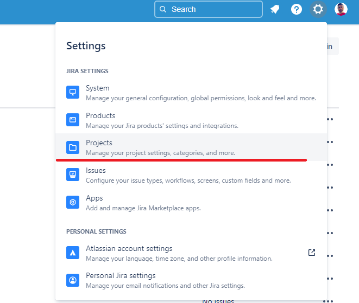Click the magnifier icon in Search
The width and height of the screenshot is (359, 303).
coord(163,9)
